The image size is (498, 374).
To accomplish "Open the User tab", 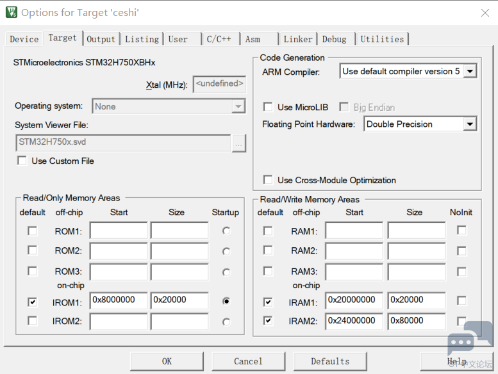I will coord(182,39).
